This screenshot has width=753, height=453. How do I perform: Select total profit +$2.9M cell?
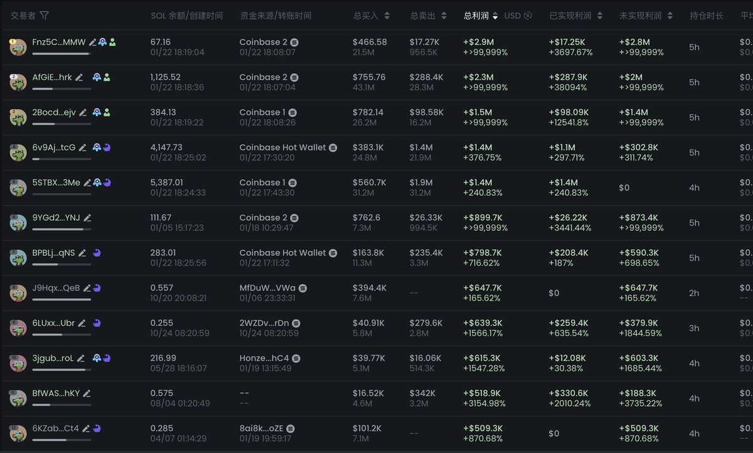pos(478,42)
